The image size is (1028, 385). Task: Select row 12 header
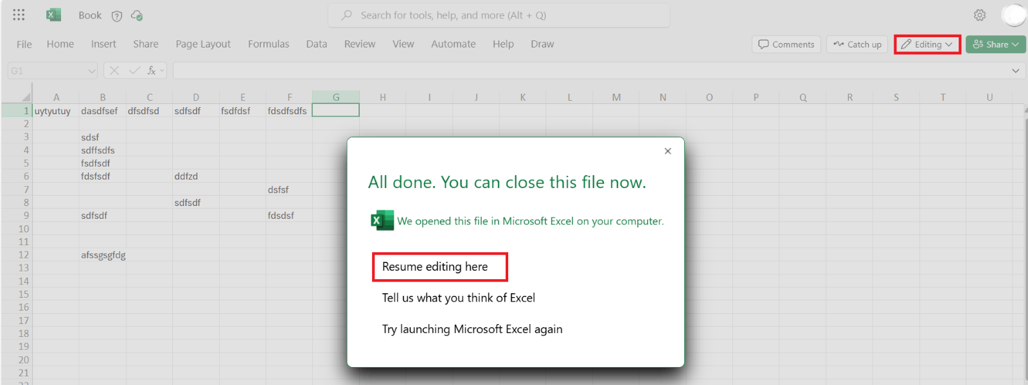point(17,255)
